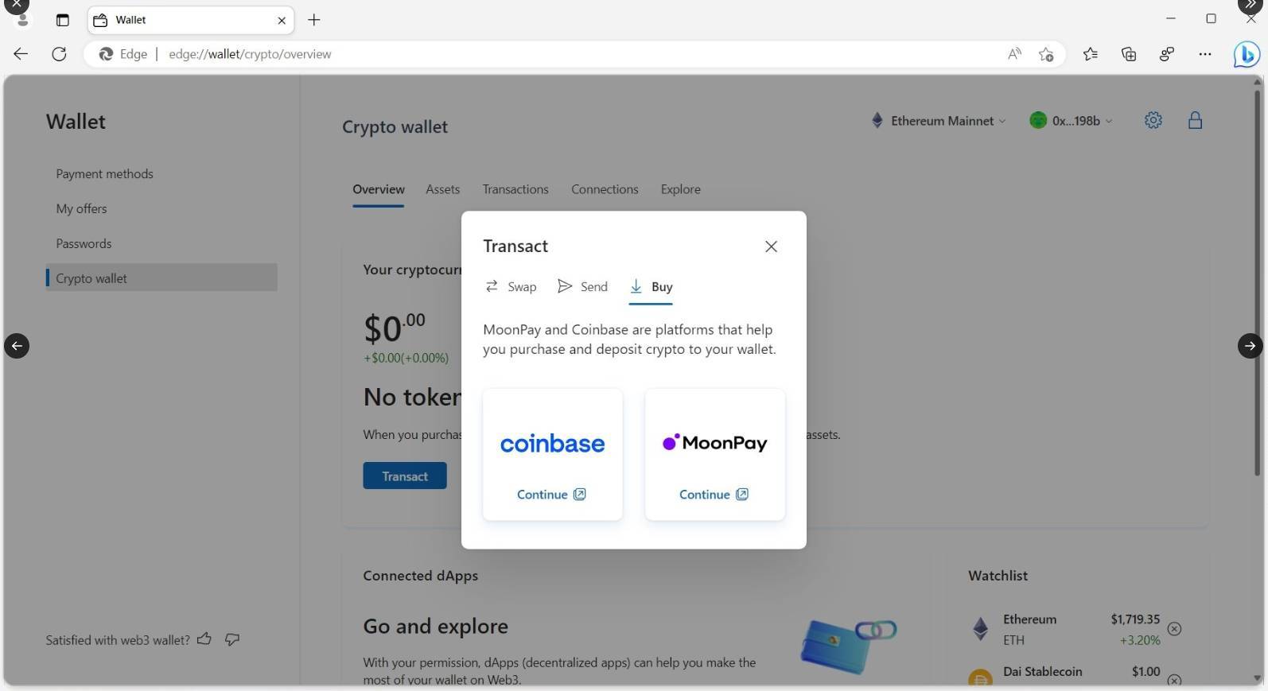The image size is (1268, 691).
Task: Open wallet settings gear icon
Action: coord(1153,120)
